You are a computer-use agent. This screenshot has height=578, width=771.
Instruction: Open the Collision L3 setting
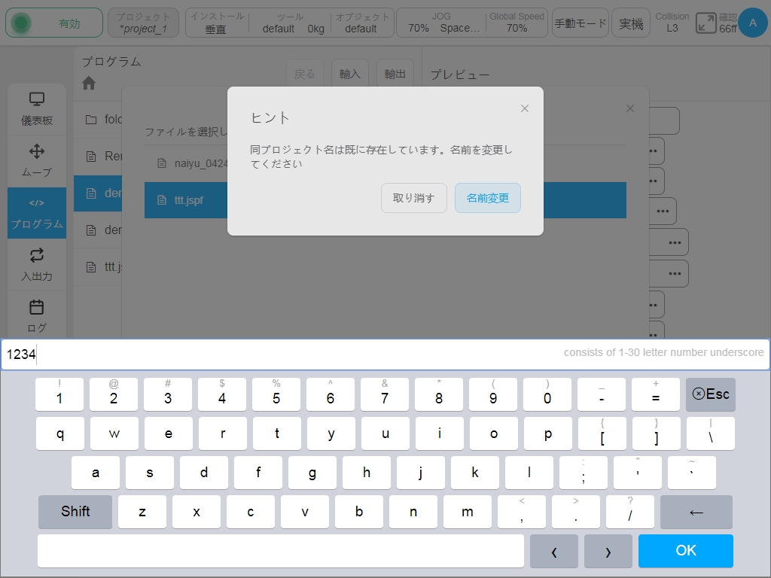(x=672, y=23)
